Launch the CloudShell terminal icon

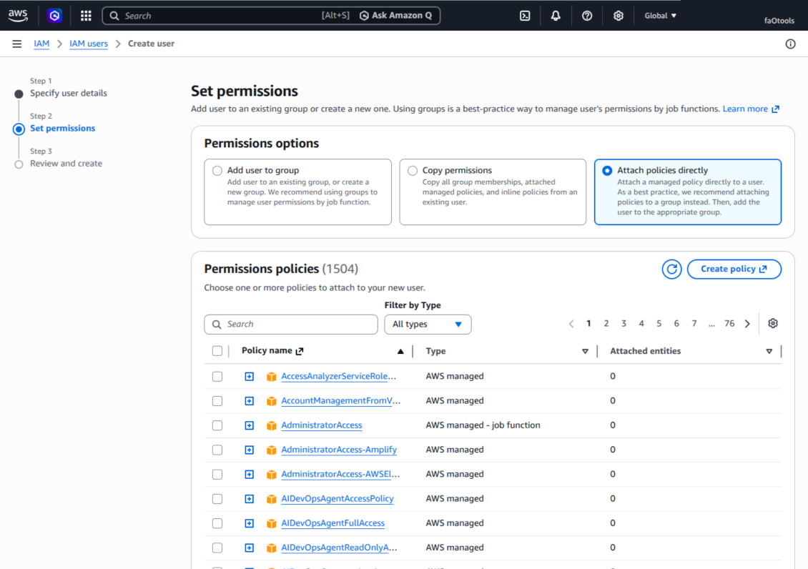coord(525,16)
